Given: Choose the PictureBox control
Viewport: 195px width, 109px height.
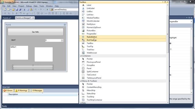Looking at the screenshot, I should coord(91,31).
